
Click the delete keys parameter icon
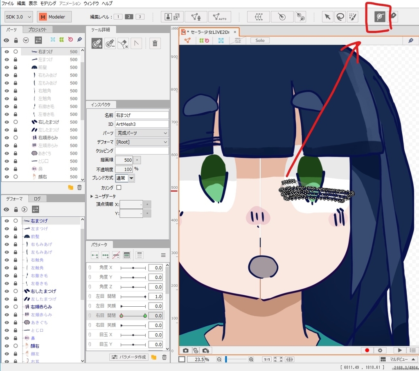[116, 255]
